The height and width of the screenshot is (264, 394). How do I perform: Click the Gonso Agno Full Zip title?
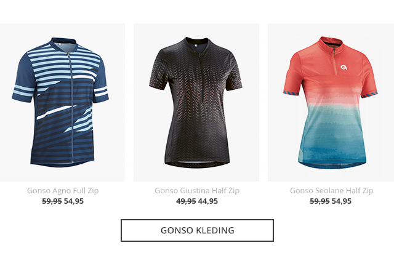[x=63, y=190]
